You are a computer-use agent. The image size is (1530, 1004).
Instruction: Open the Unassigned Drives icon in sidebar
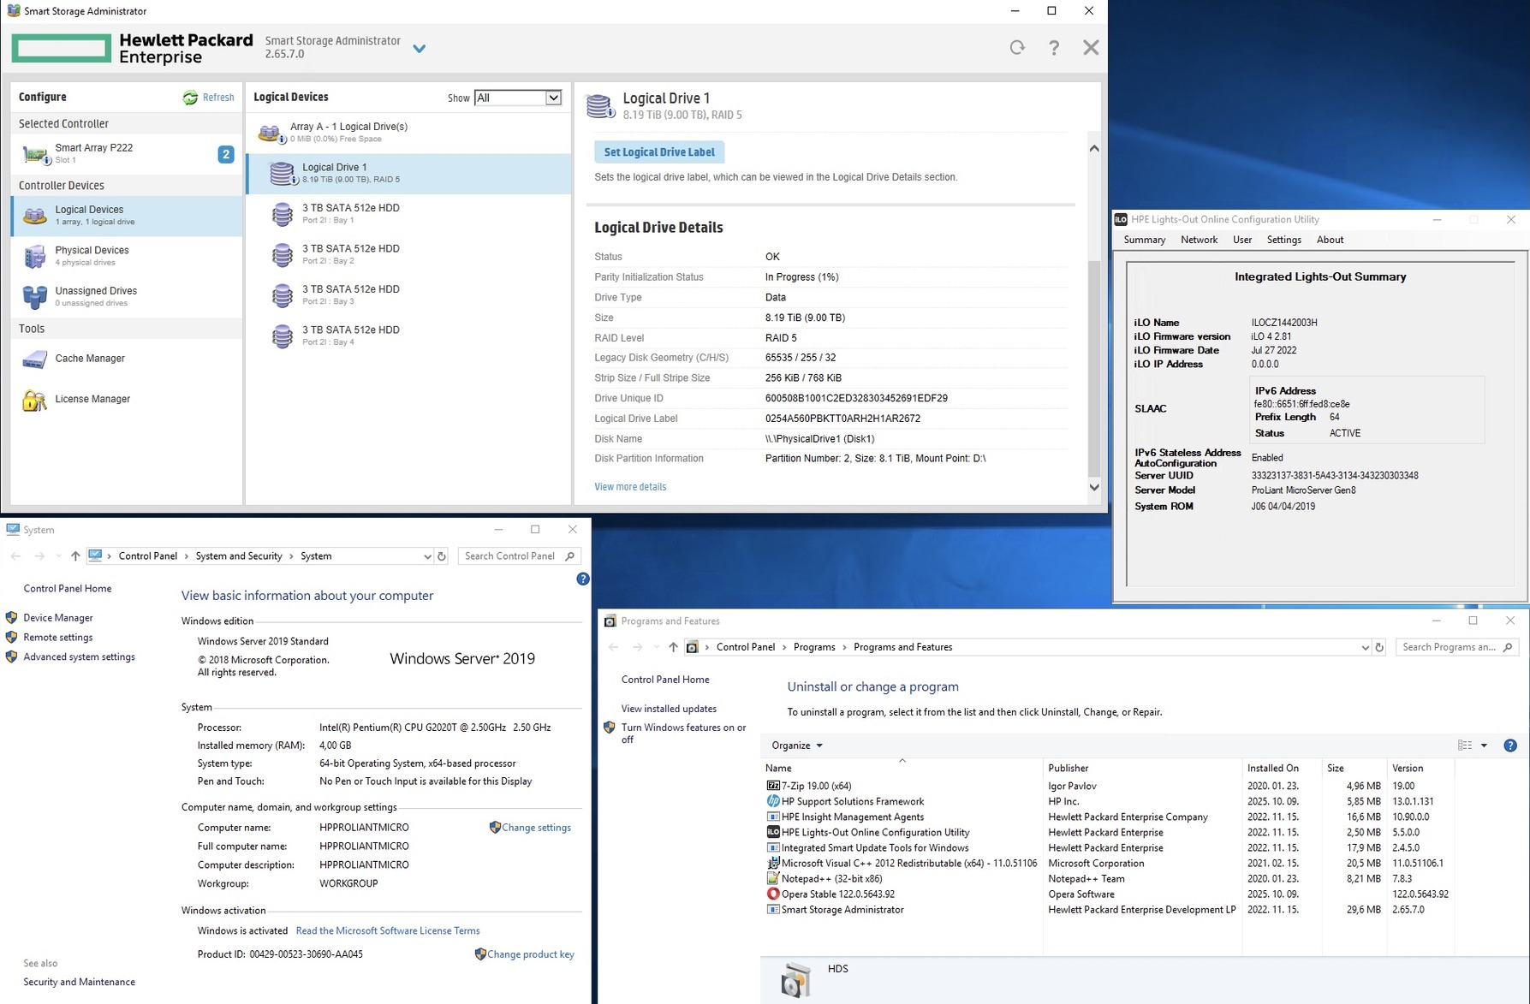point(35,296)
